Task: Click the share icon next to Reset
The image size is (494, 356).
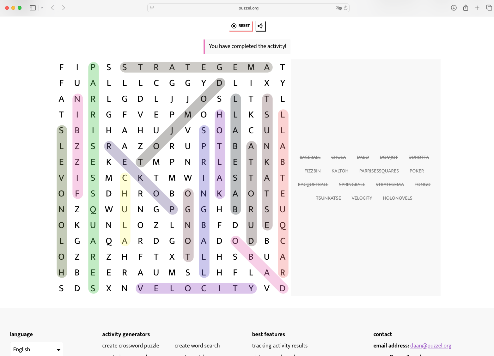Action: pos(260,26)
